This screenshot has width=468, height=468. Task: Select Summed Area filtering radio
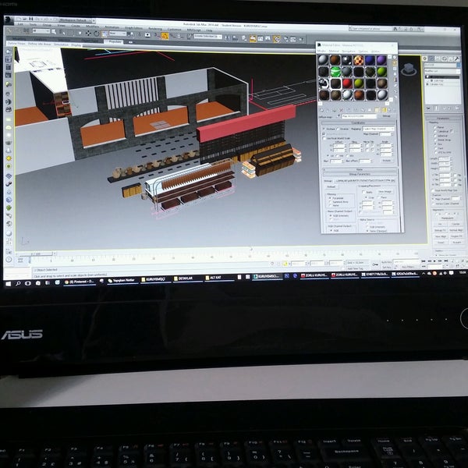point(330,201)
